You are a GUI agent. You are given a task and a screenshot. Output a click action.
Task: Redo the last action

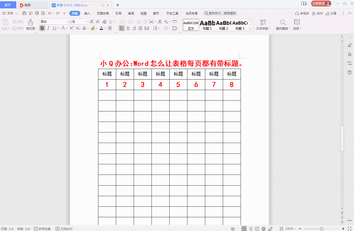point(58,13)
